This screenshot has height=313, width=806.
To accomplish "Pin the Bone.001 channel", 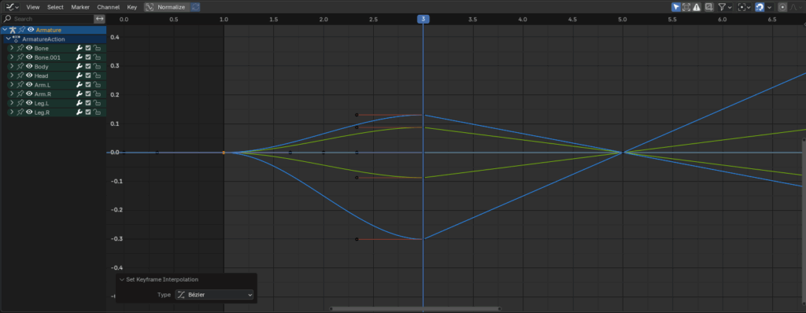I will point(20,57).
